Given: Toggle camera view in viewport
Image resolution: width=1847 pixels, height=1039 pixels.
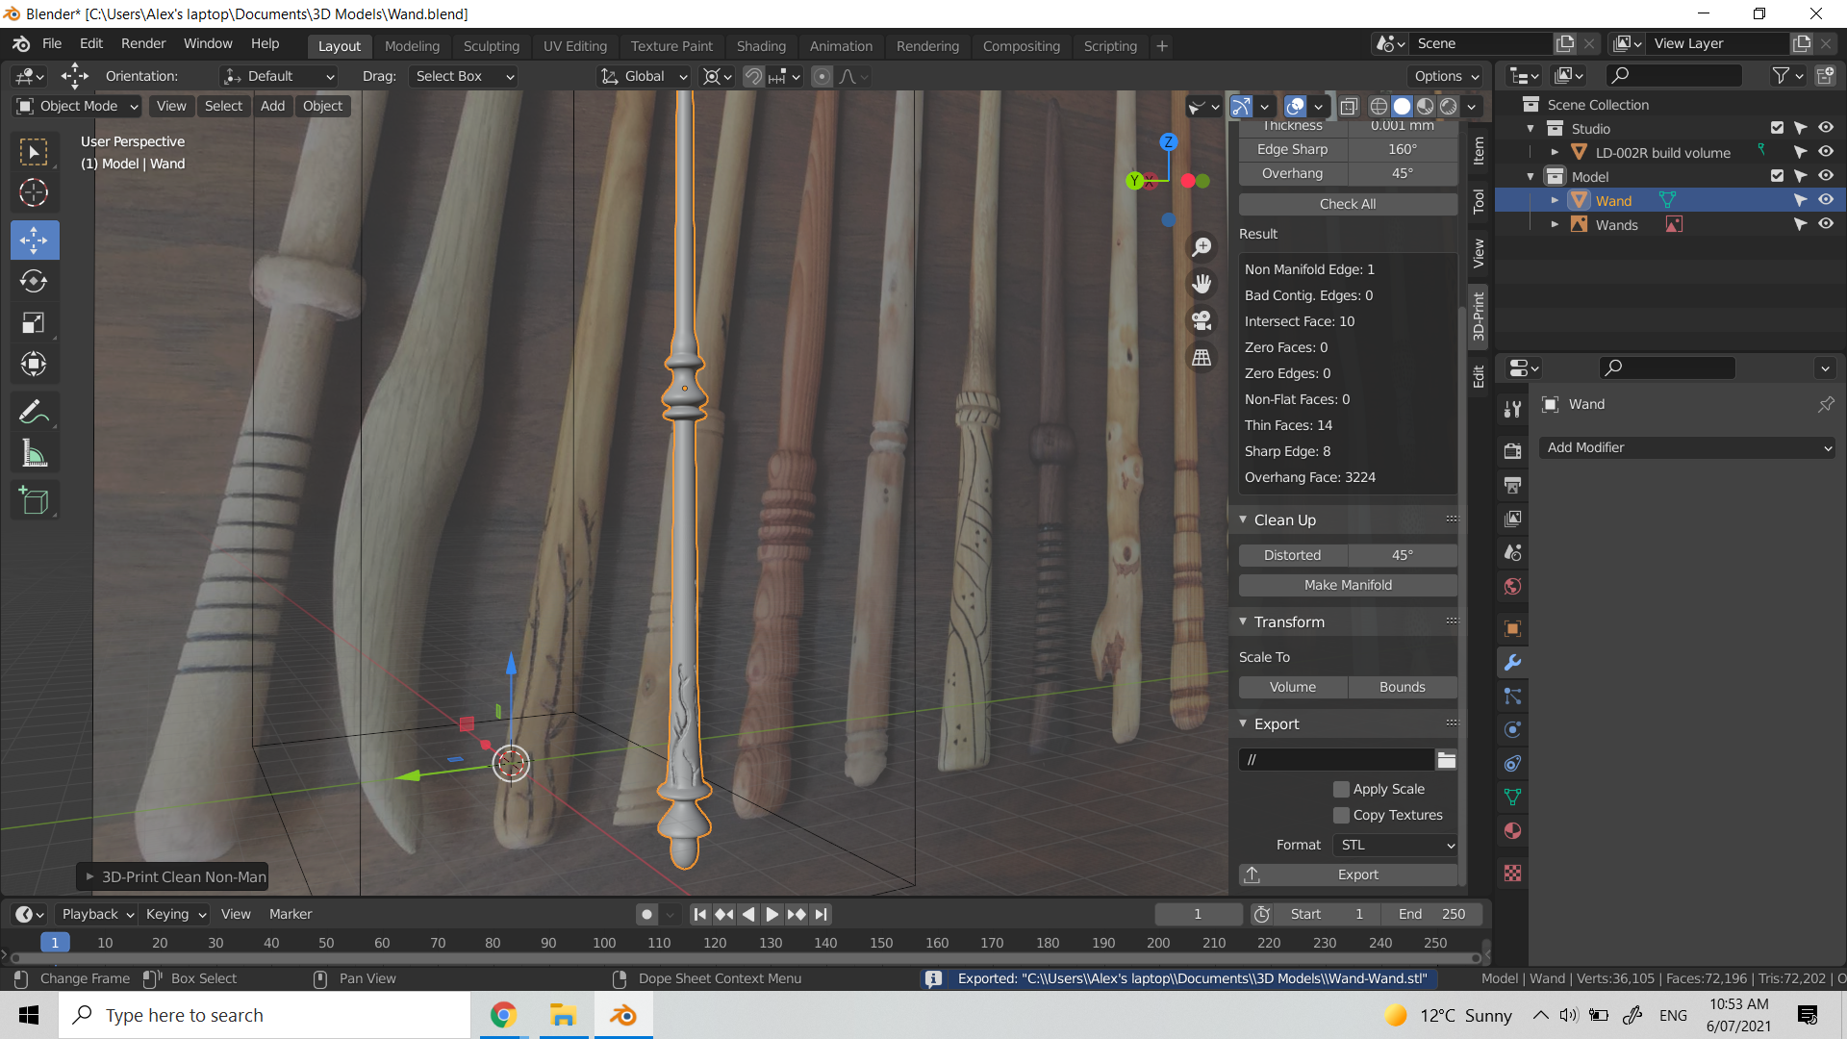Looking at the screenshot, I should [x=1202, y=320].
